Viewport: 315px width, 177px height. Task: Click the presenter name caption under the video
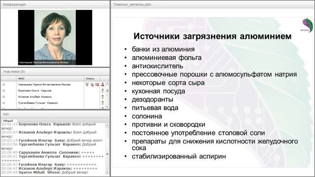point(44,62)
